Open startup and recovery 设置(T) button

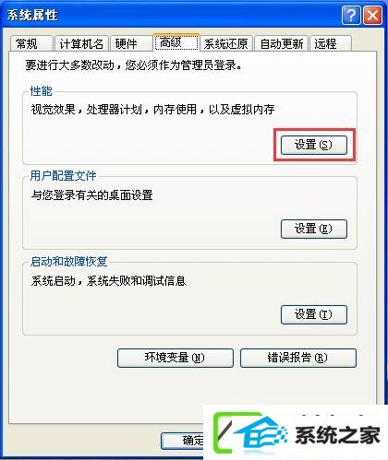tap(314, 314)
